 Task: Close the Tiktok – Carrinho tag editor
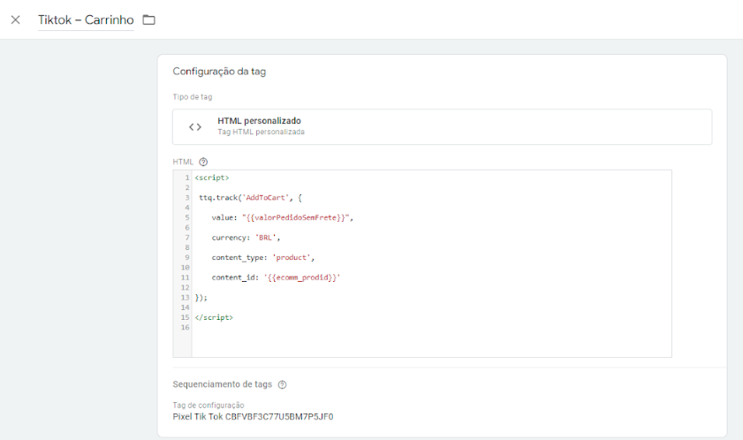16,20
